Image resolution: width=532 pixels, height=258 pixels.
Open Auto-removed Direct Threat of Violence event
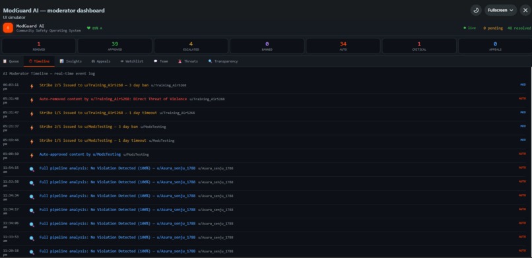pyautogui.click(x=113, y=99)
